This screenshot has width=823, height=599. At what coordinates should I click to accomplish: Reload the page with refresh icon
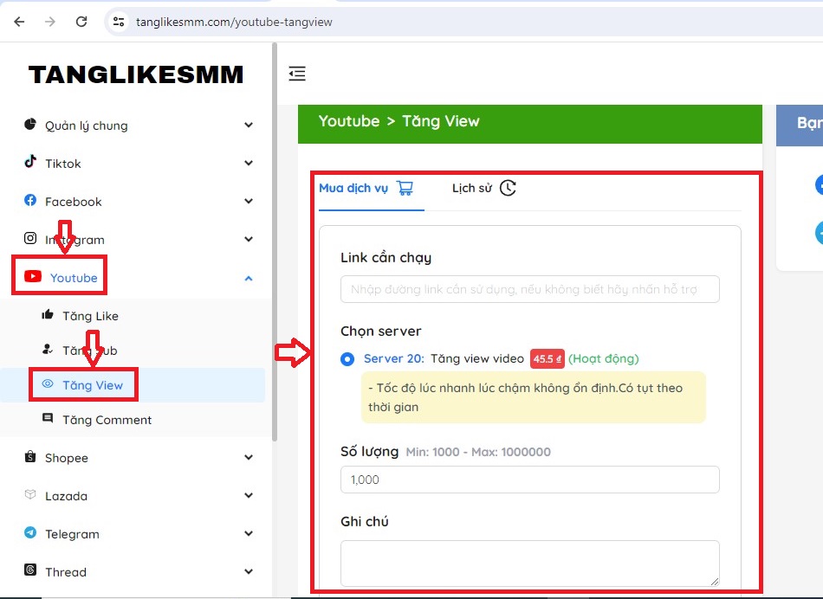[81, 22]
